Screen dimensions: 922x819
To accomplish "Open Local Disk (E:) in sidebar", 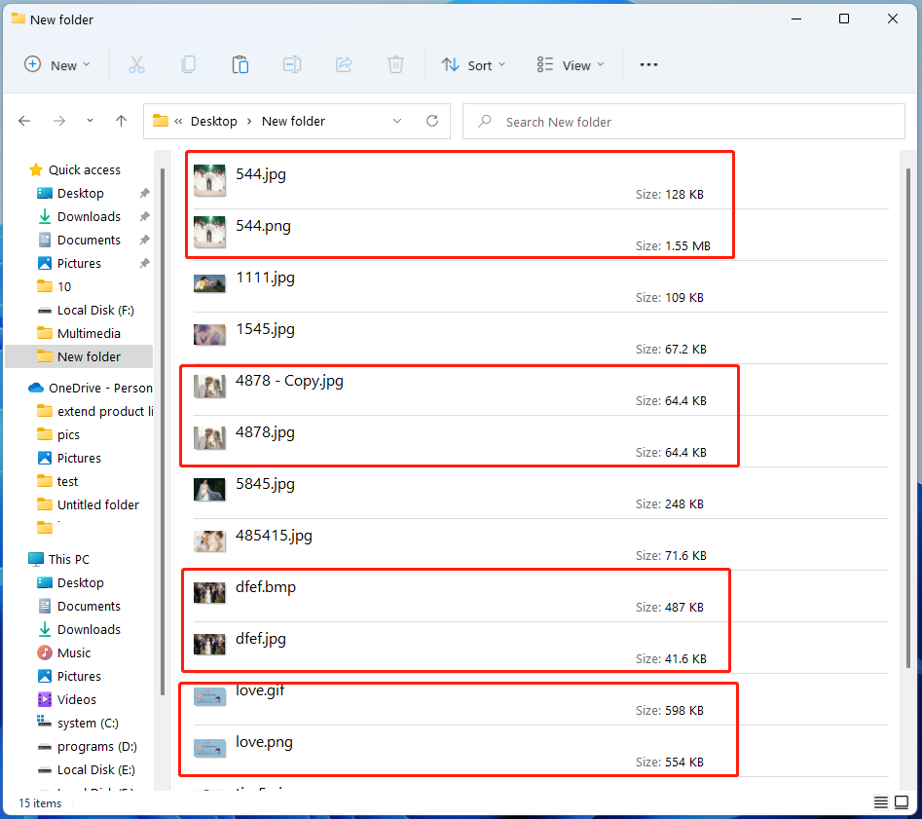I will click(x=95, y=770).
